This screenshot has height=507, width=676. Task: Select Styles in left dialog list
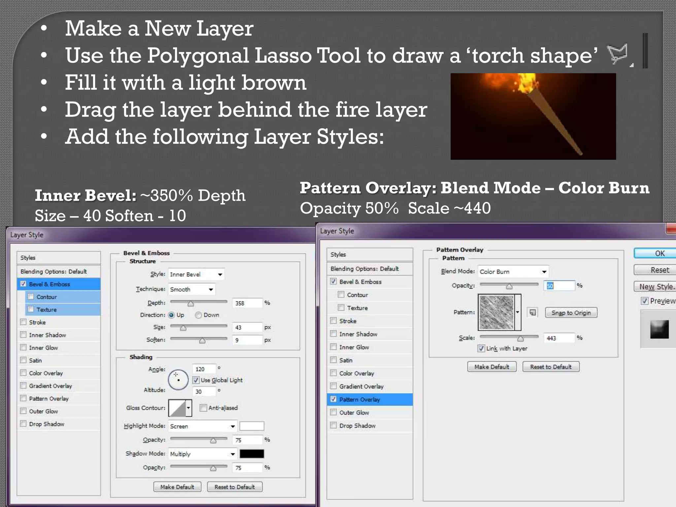pyautogui.click(x=59, y=257)
